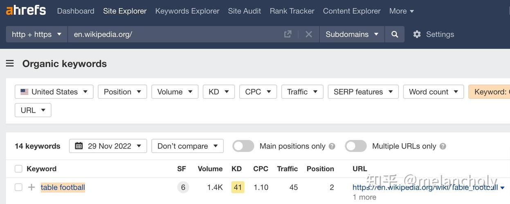Sort by CPC column header
The image size is (510, 204).
[261, 169]
